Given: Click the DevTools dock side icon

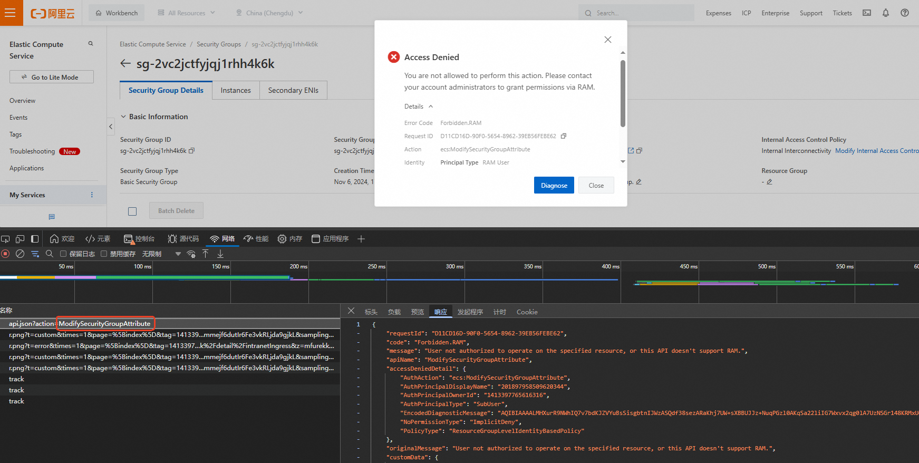Looking at the screenshot, I should click(x=35, y=239).
